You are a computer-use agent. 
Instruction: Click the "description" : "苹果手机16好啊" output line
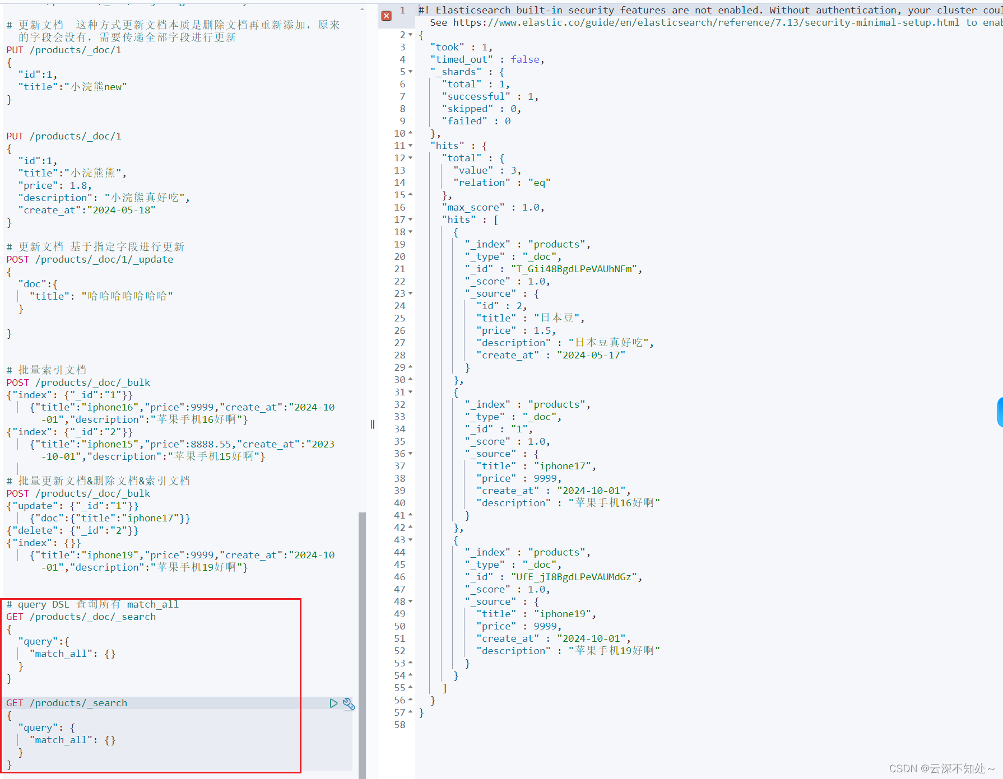pos(568,503)
